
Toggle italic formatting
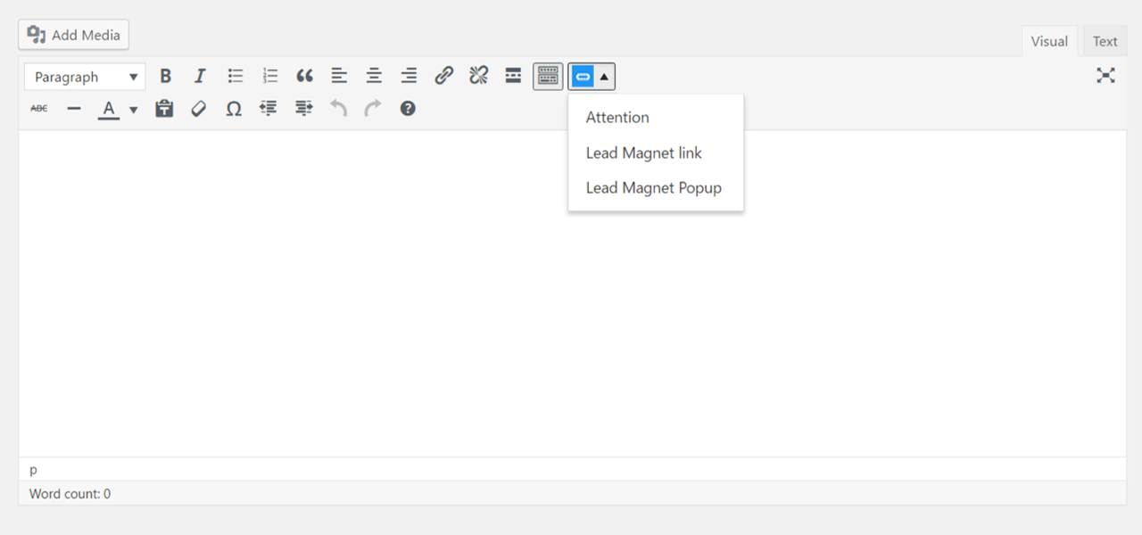(x=200, y=77)
